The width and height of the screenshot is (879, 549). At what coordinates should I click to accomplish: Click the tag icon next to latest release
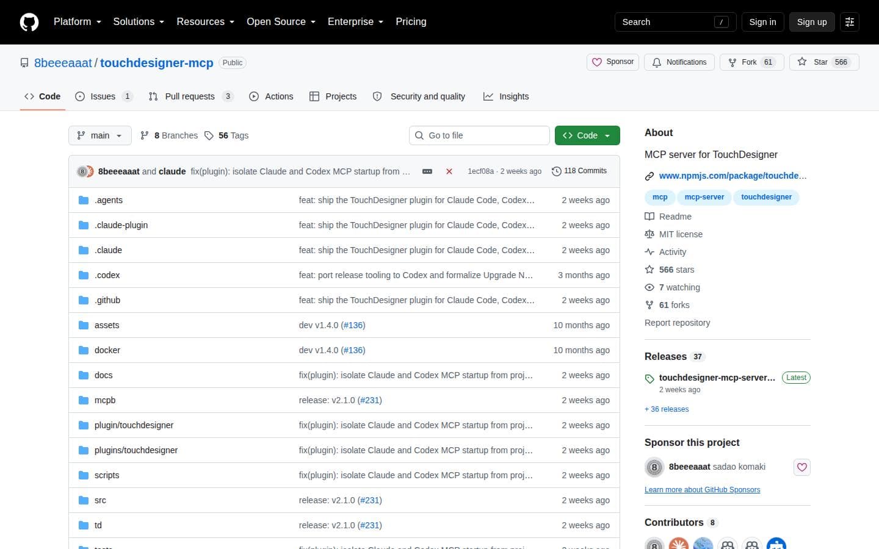(649, 379)
